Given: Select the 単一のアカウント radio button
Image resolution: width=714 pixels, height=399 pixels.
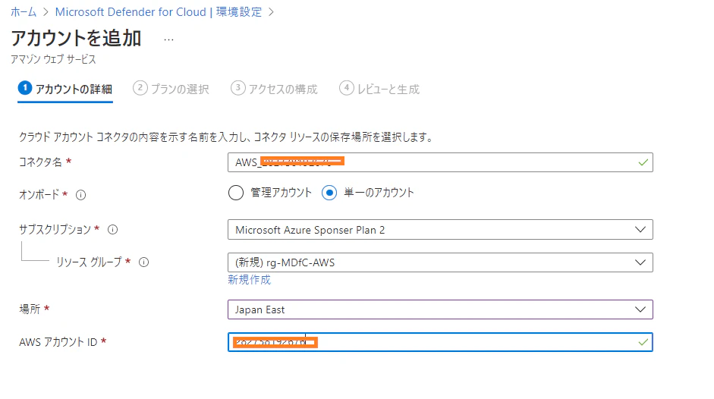Looking at the screenshot, I should pos(329,193).
